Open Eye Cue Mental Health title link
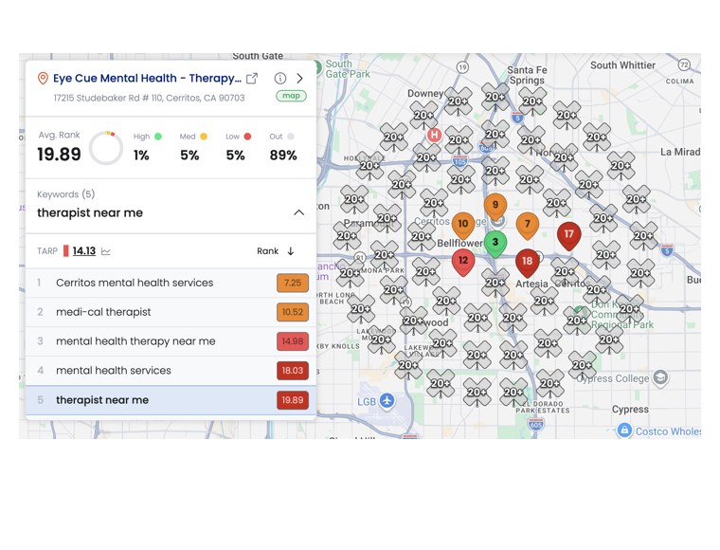The height and width of the screenshot is (550, 720). [x=147, y=78]
